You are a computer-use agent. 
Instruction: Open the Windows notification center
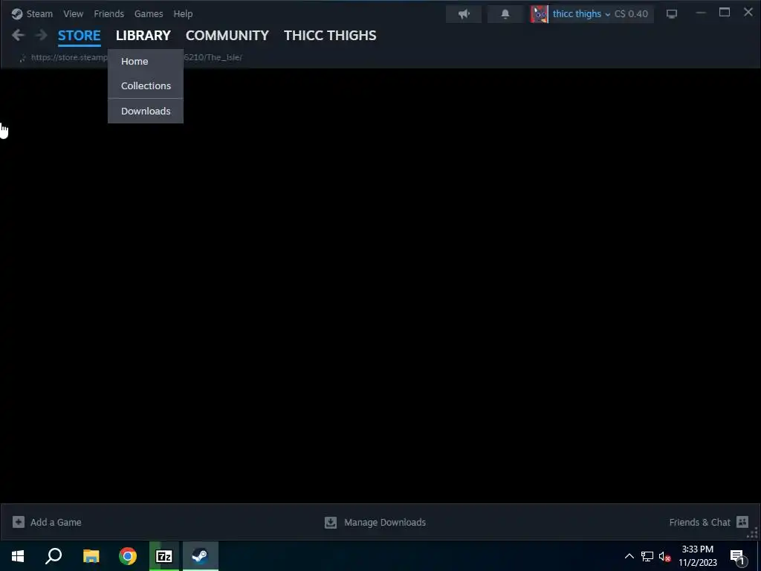coord(738,556)
